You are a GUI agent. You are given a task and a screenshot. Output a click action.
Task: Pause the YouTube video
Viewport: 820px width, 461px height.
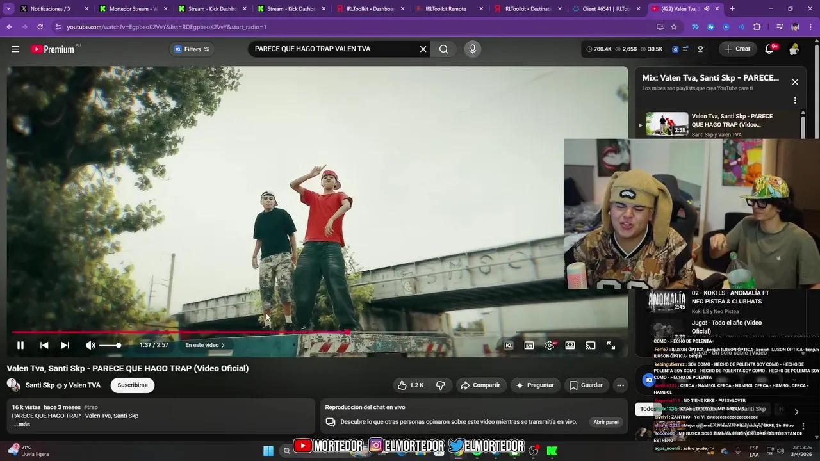point(20,345)
